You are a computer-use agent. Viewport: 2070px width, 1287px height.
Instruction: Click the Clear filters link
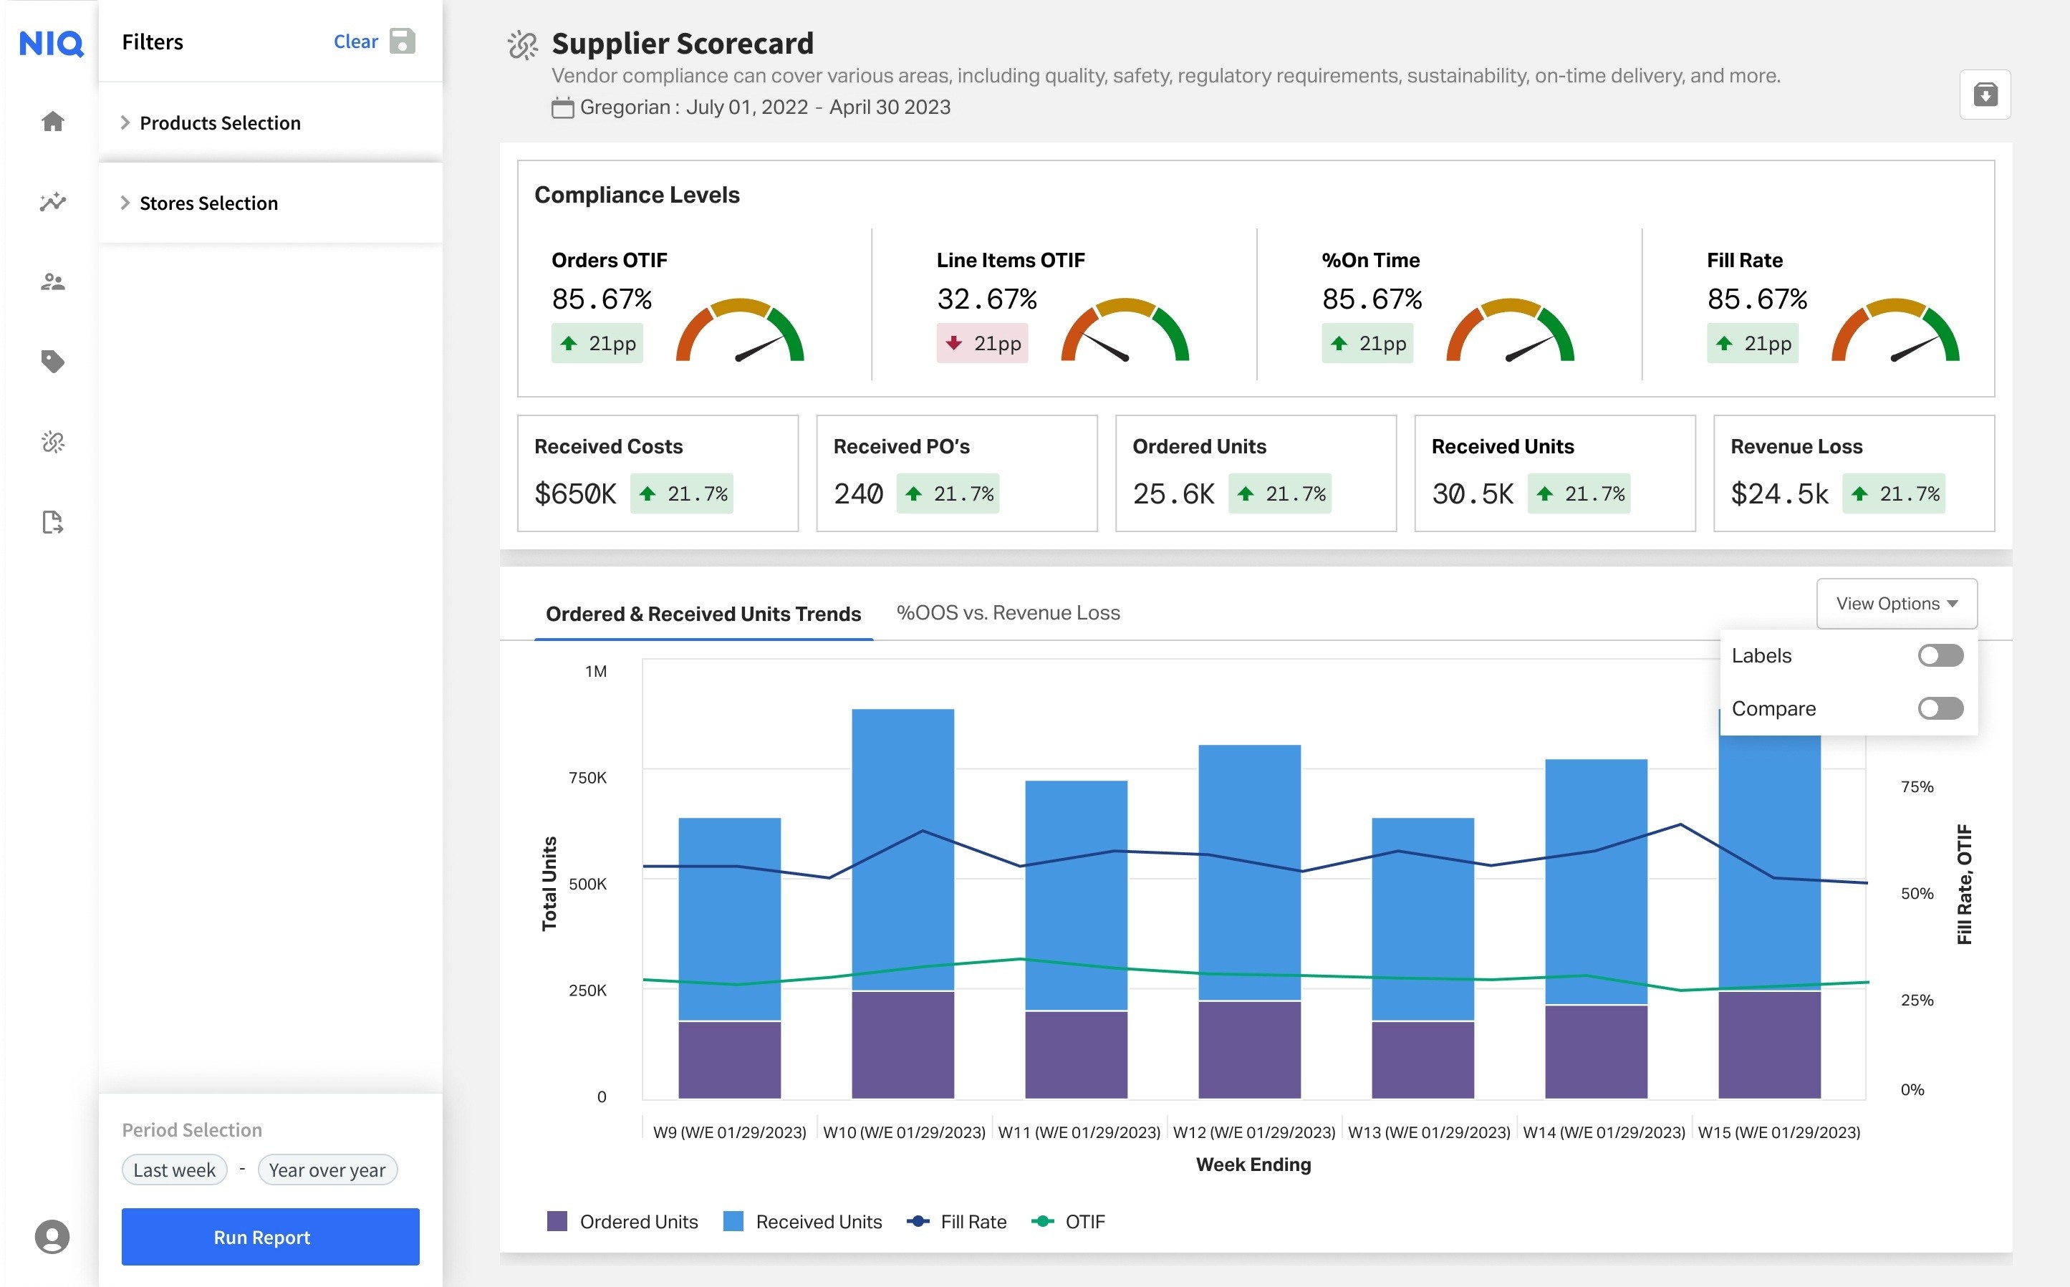(x=355, y=42)
